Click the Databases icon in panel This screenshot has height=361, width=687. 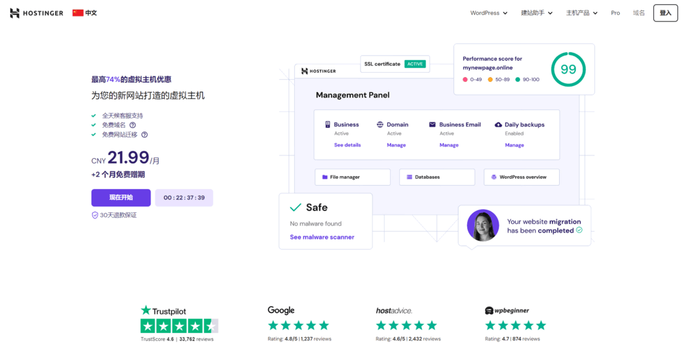coord(409,177)
